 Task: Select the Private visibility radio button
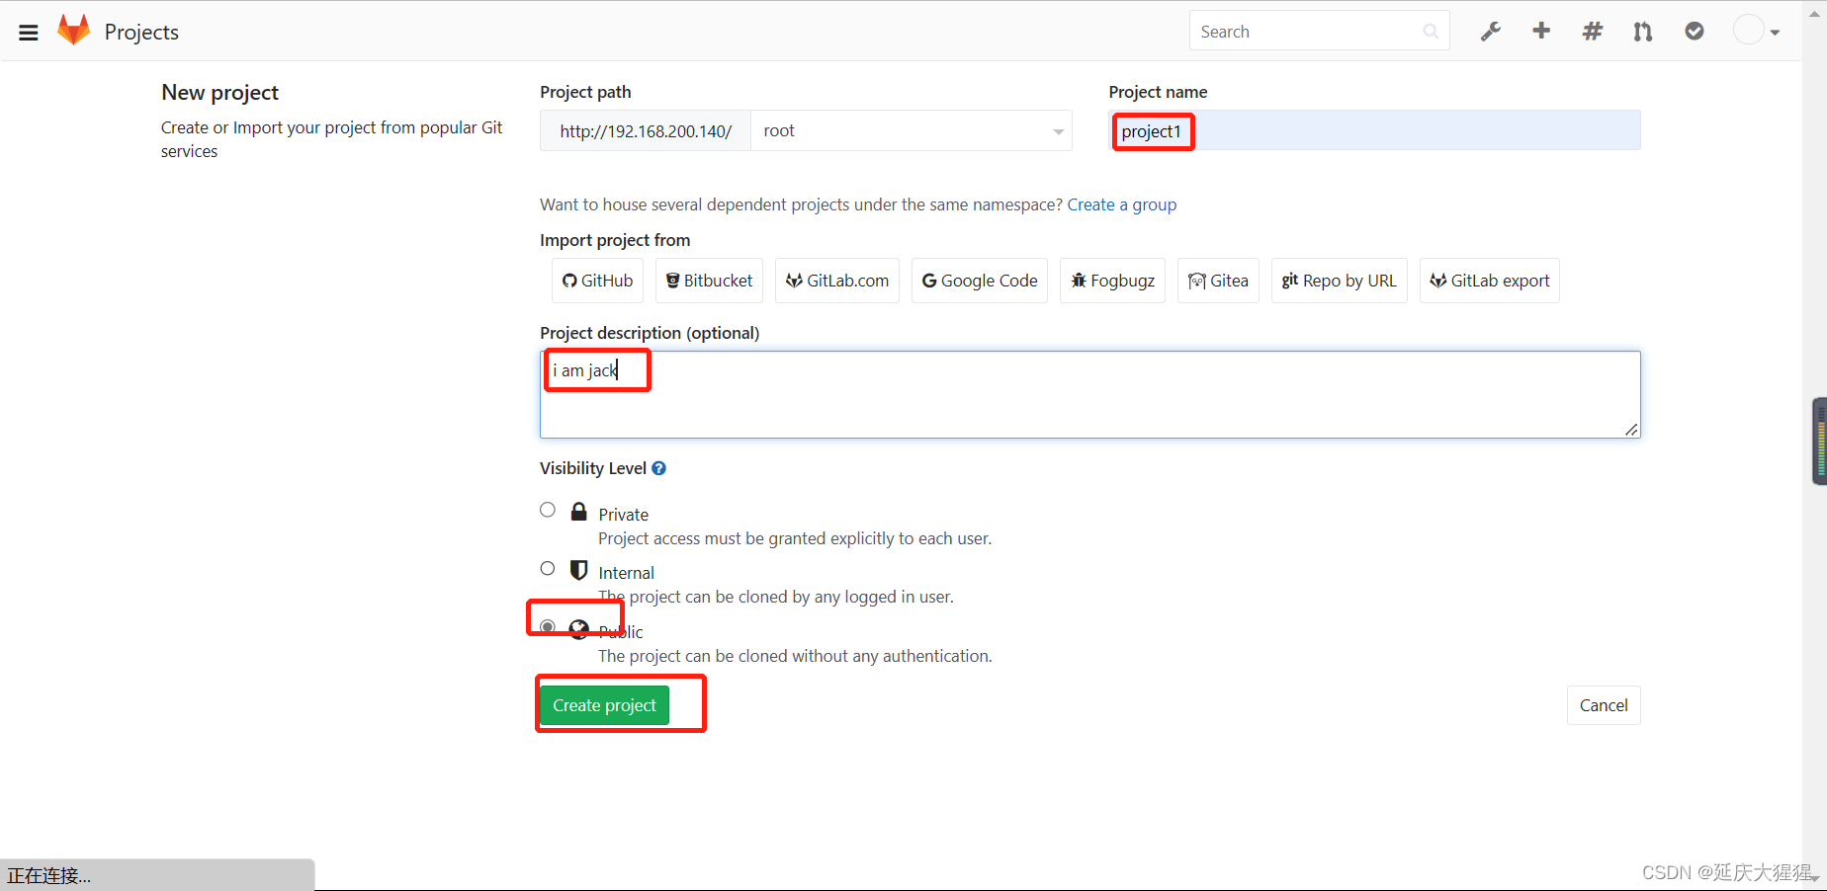tap(548, 510)
